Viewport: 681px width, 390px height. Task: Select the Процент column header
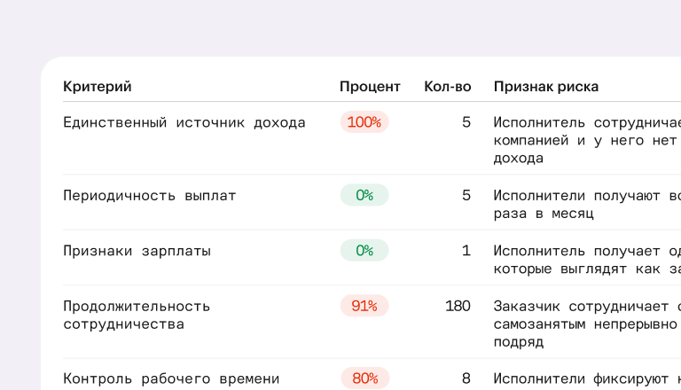pos(370,87)
